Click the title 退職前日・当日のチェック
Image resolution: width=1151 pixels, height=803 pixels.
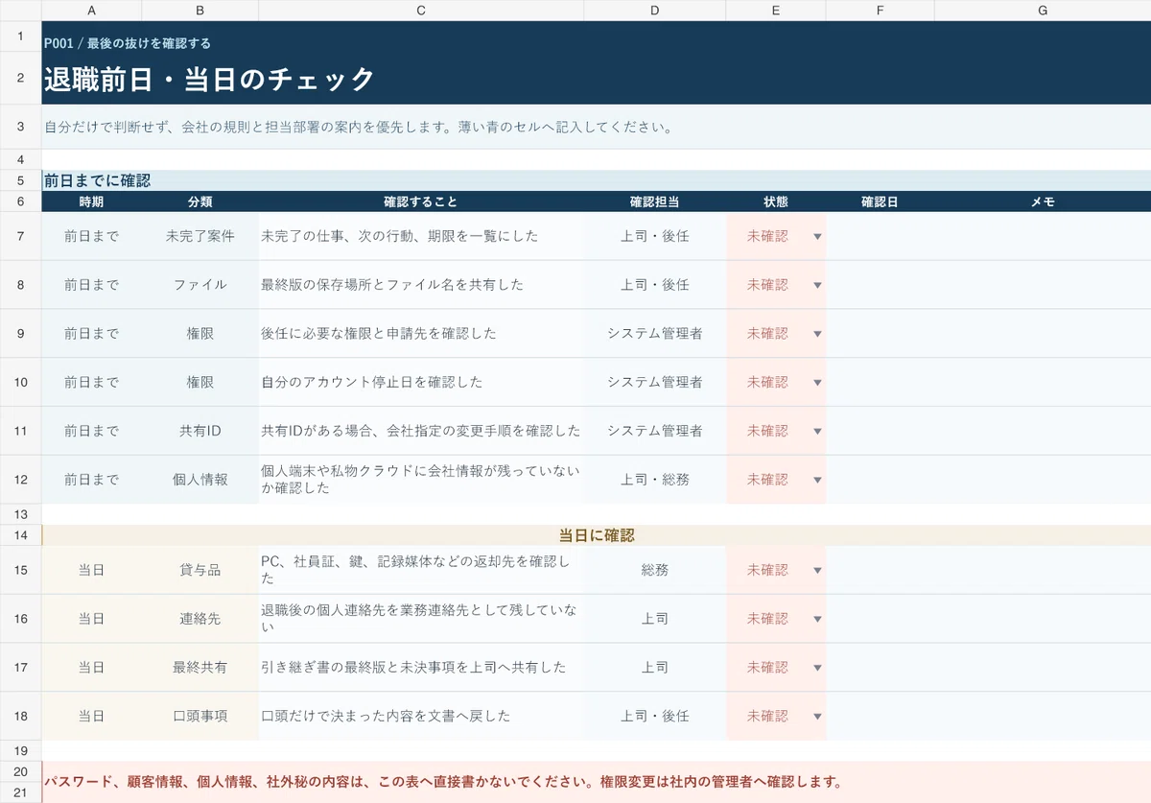click(209, 80)
